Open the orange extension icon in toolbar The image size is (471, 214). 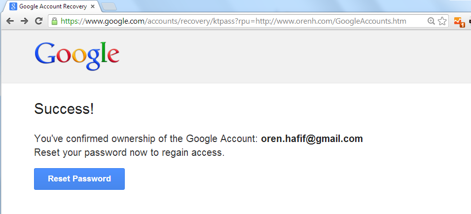459,22
